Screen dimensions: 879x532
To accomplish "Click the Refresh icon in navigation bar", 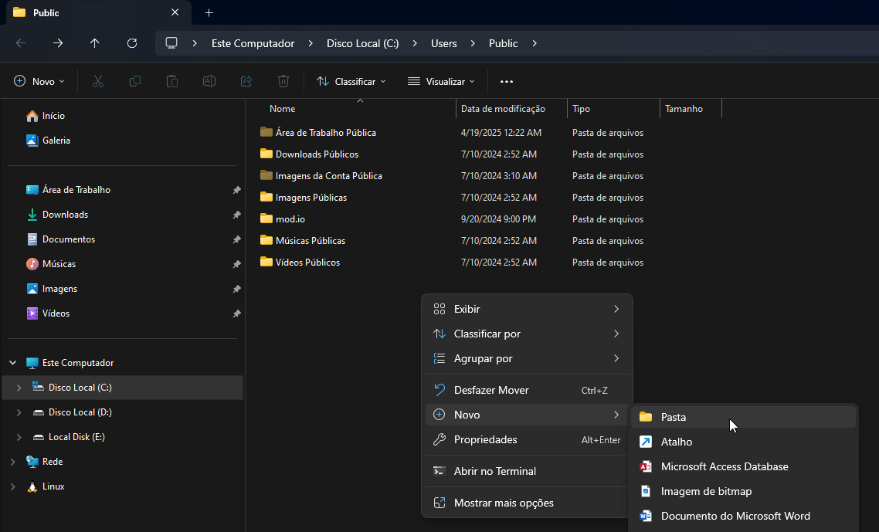I will click(x=132, y=43).
